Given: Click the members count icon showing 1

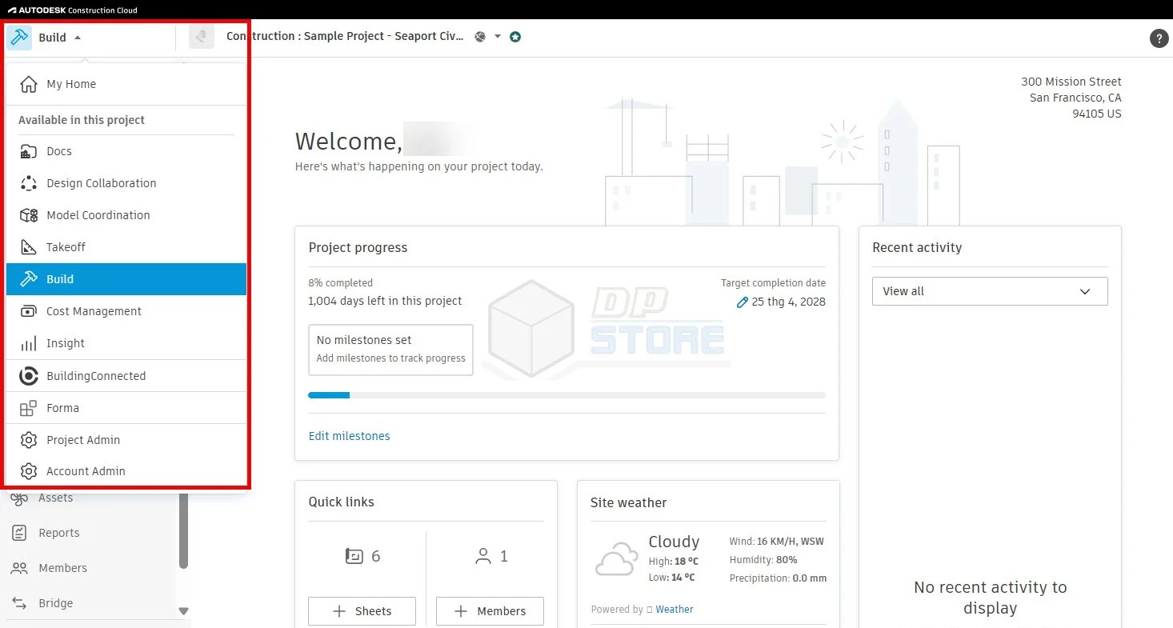Looking at the screenshot, I should [482, 556].
